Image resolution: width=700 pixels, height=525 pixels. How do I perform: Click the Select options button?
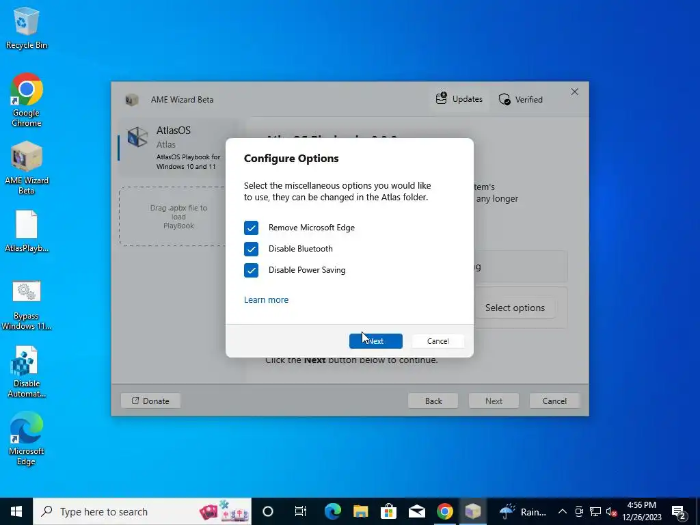point(515,308)
